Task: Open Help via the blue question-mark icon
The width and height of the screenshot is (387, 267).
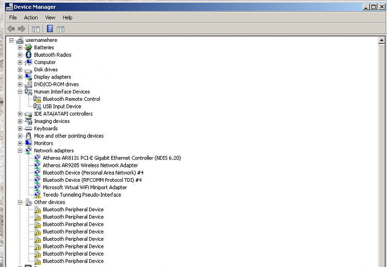Action: pyautogui.click(x=50, y=28)
